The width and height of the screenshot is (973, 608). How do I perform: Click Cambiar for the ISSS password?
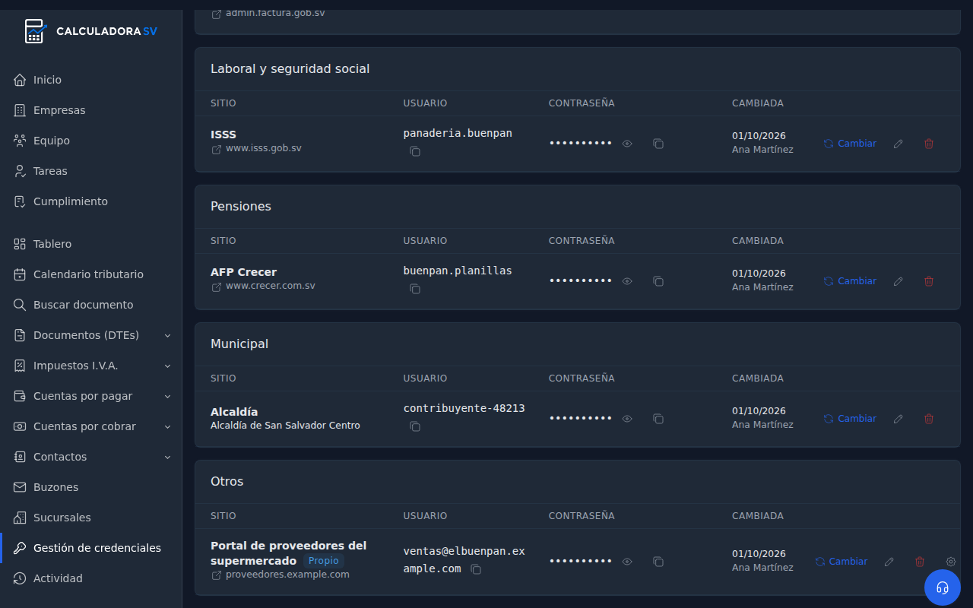pyautogui.click(x=850, y=144)
